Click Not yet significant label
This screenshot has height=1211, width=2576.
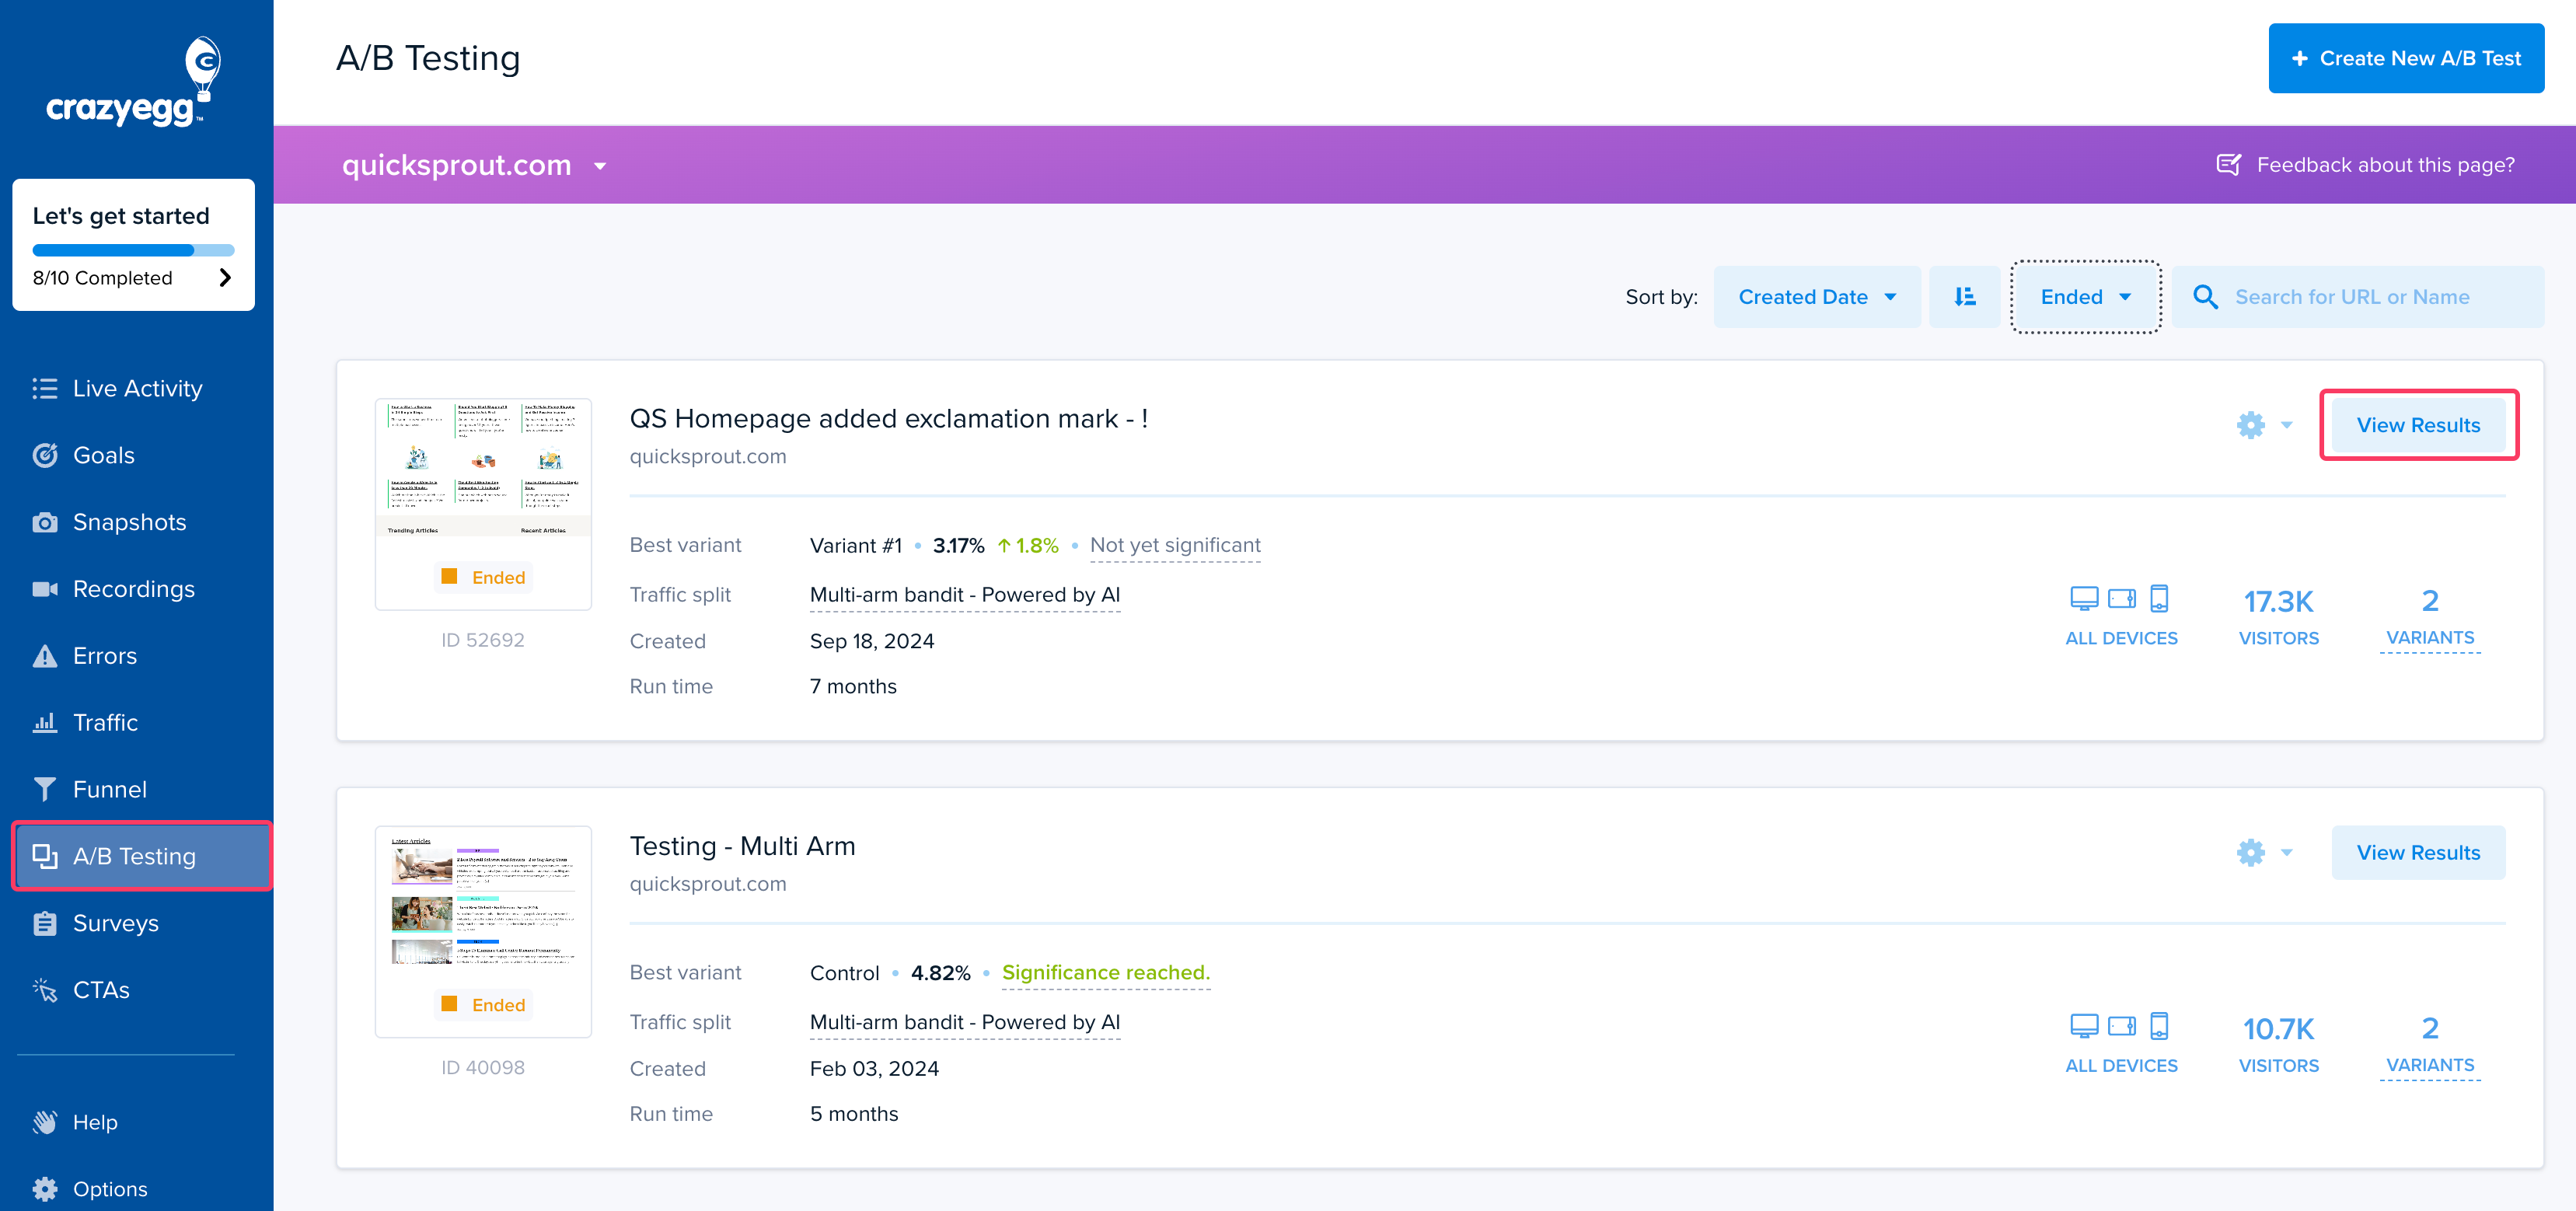pos(1175,545)
